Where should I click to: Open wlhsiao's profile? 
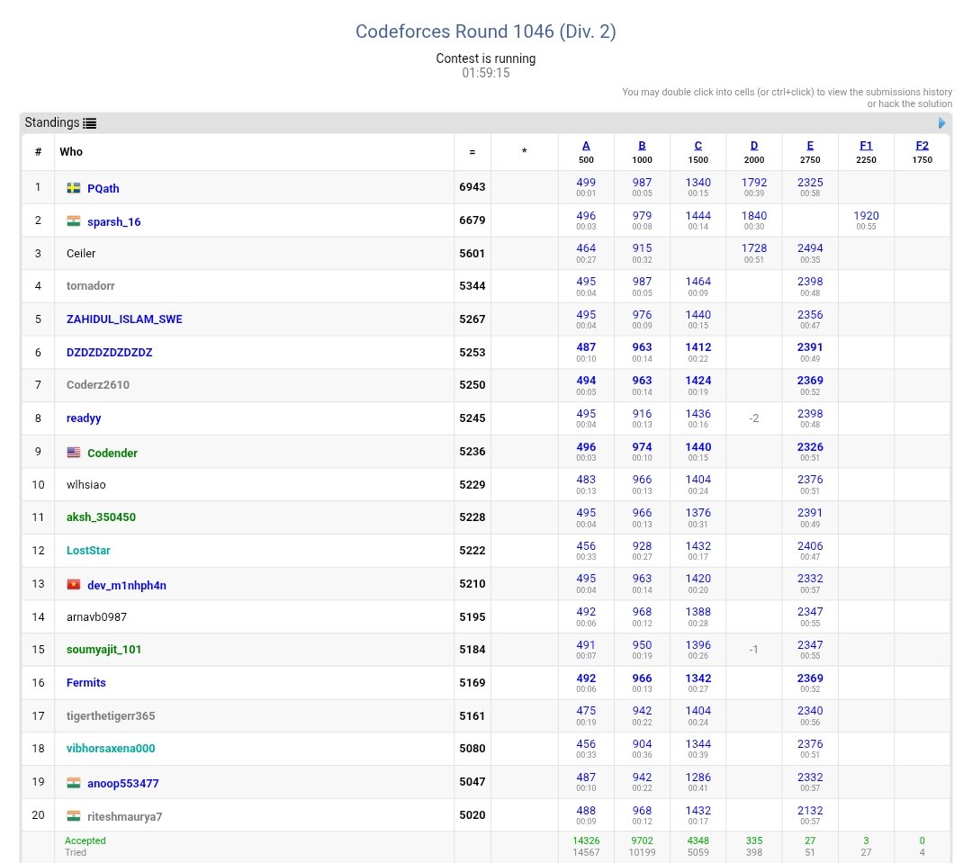pyautogui.click(x=86, y=485)
